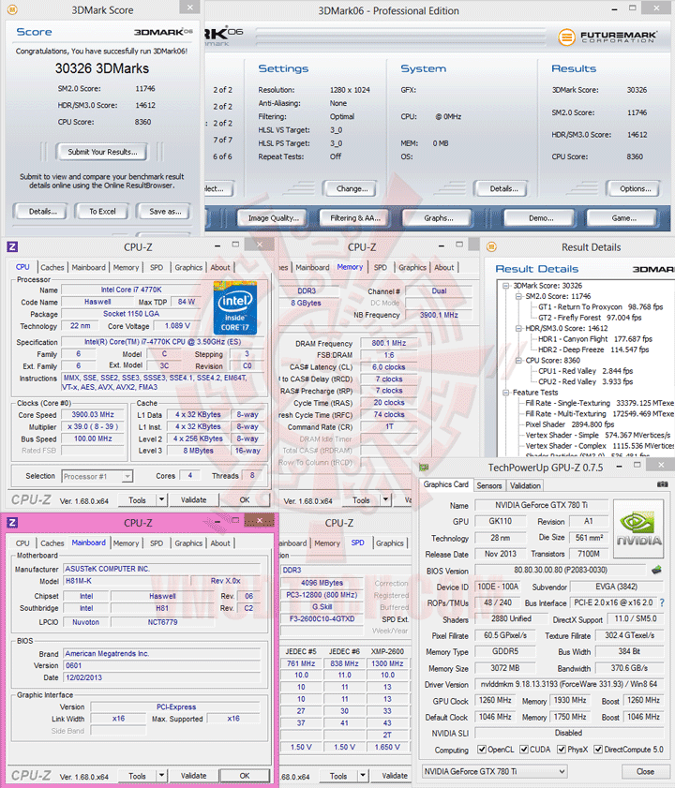The height and width of the screenshot is (788, 675).
Task: Click Change under Settings in 3DMark06
Action: (x=352, y=188)
